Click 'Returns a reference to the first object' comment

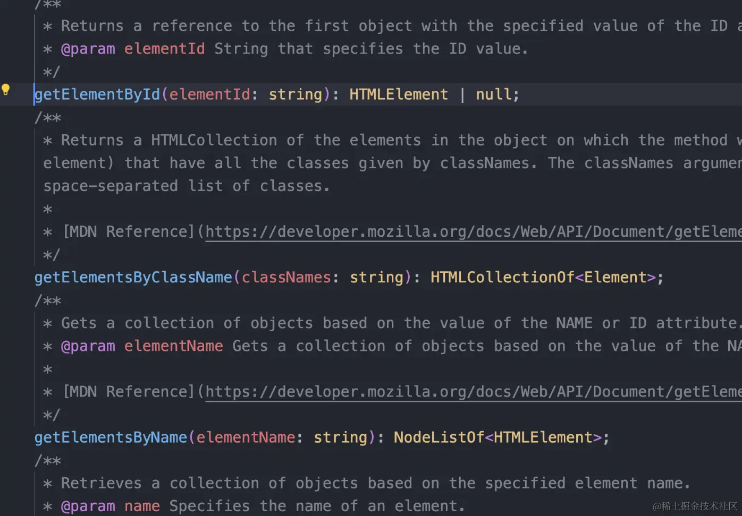click(392, 26)
